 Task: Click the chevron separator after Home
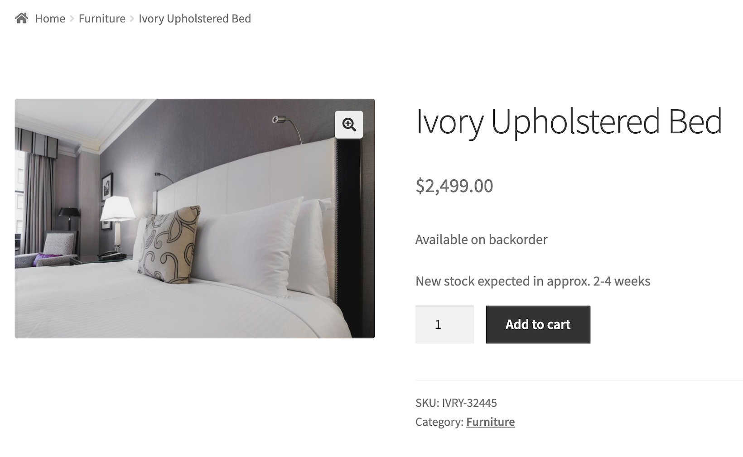(x=72, y=19)
